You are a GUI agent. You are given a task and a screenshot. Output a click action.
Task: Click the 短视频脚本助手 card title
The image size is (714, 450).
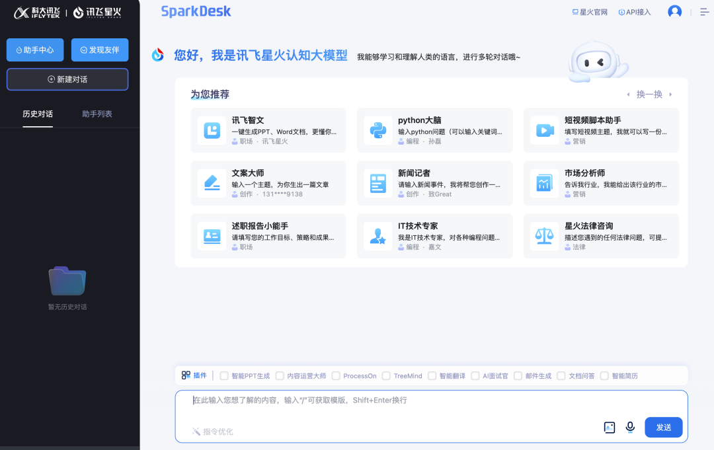tap(593, 120)
